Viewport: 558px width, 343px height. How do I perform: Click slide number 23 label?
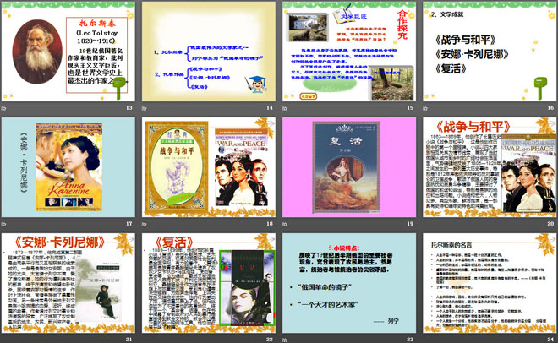coord(410,340)
